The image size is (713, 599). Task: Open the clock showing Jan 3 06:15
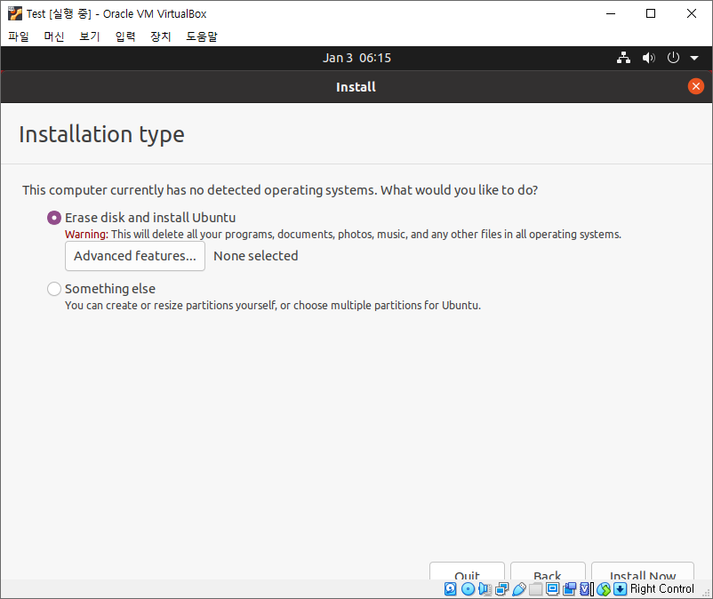(357, 58)
